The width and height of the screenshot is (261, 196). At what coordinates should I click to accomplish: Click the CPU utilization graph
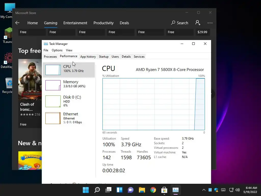pyautogui.click(x=154, y=104)
